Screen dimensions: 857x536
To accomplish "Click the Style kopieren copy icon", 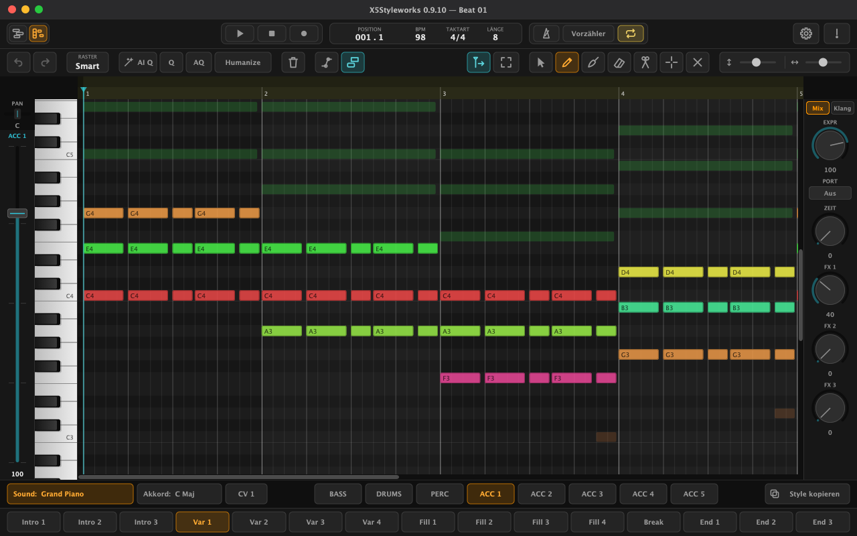I will [775, 494].
